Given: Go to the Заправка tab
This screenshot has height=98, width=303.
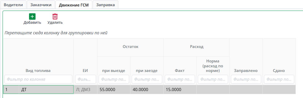Looking at the screenshot, I should 105,5.
